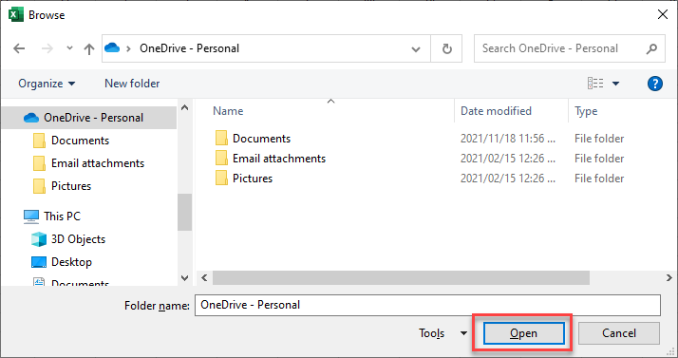Click the Forward navigation arrow
Viewport: 678px width, 358px height.
pyautogui.click(x=47, y=48)
